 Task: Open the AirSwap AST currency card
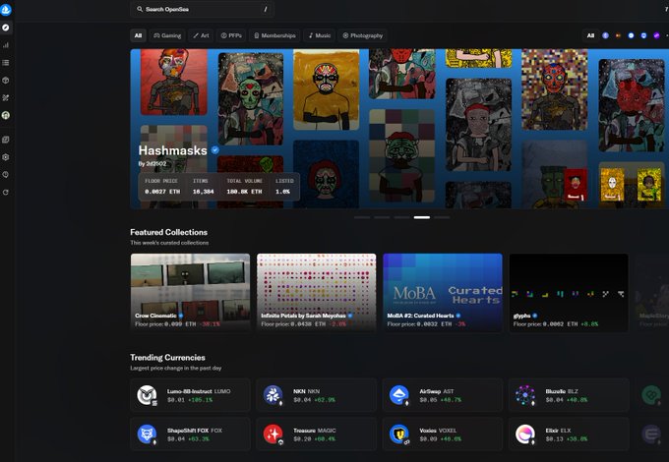pos(442,395)
